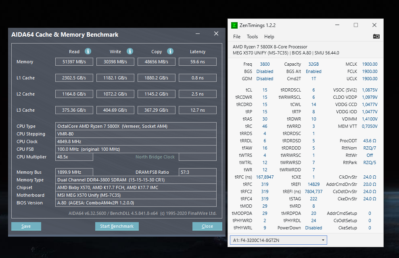The image size is (399, 258).
Task: Click the L1 Cache latency 0.8 ns
Action: [198, 78]
